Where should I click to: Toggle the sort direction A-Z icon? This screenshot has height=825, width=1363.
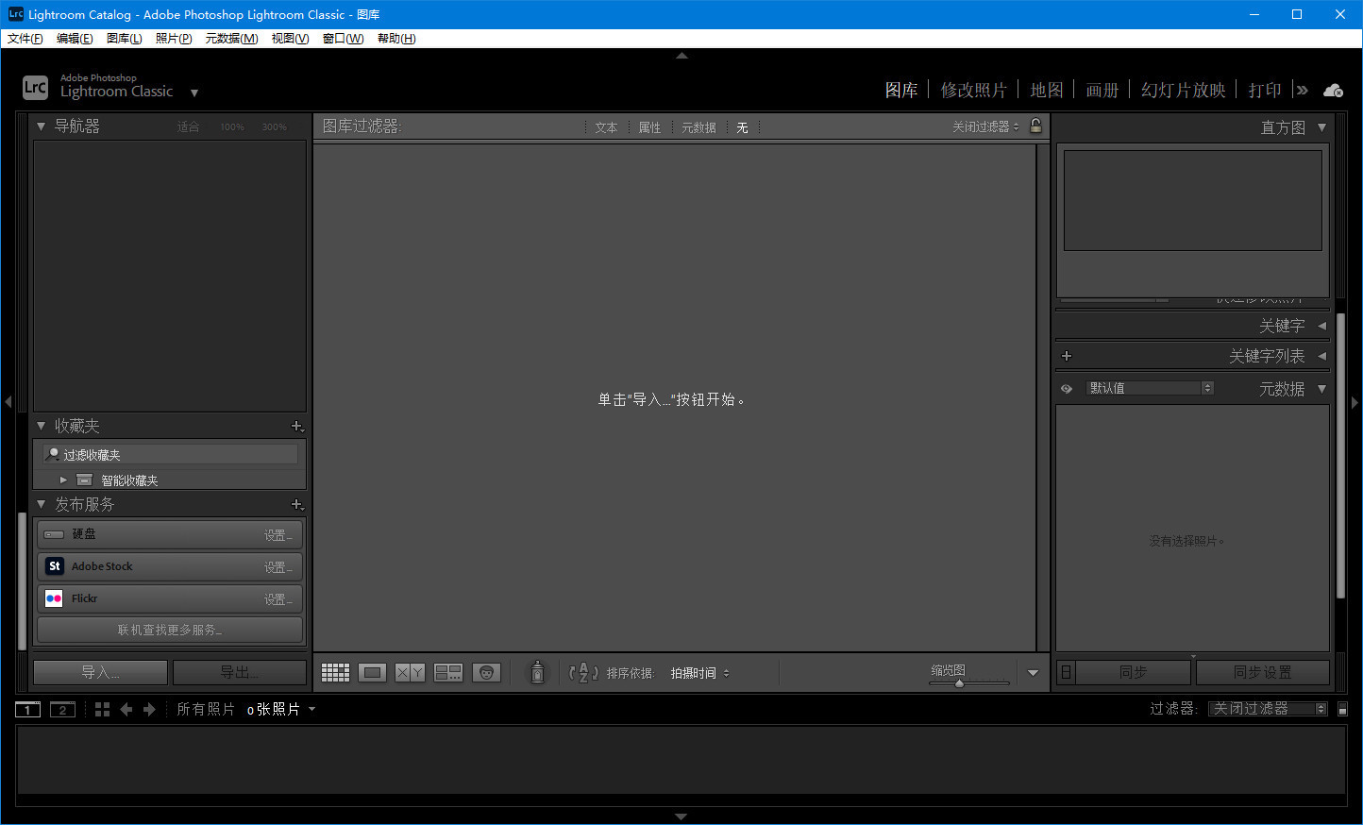[585, 672]
